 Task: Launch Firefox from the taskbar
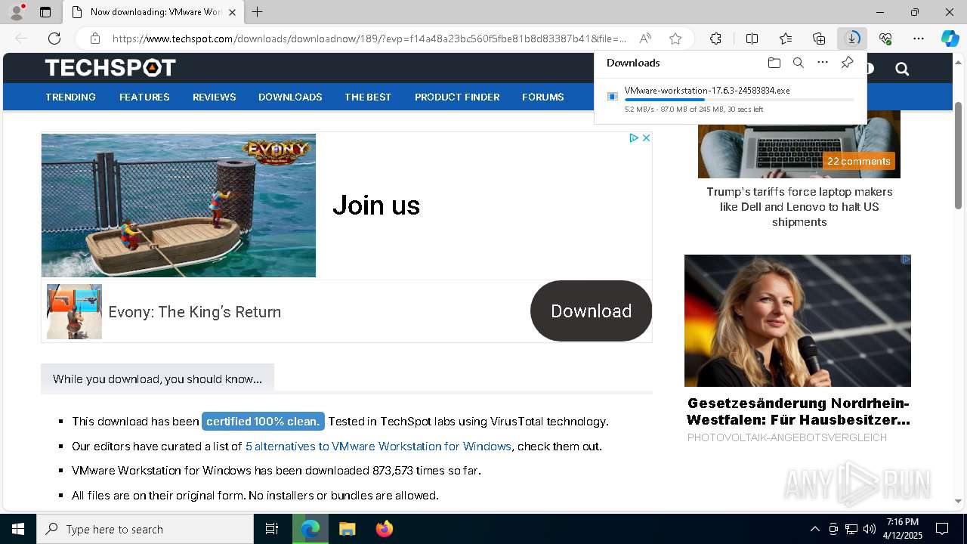(x=384, y=529)
